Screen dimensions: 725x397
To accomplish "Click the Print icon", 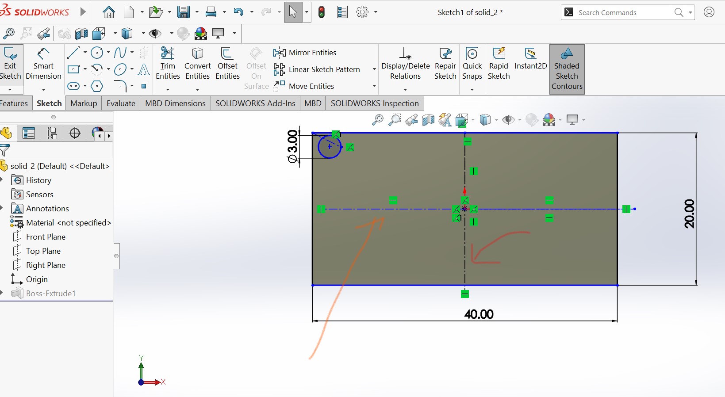I will pyautogui.click(x=211, y=12).
